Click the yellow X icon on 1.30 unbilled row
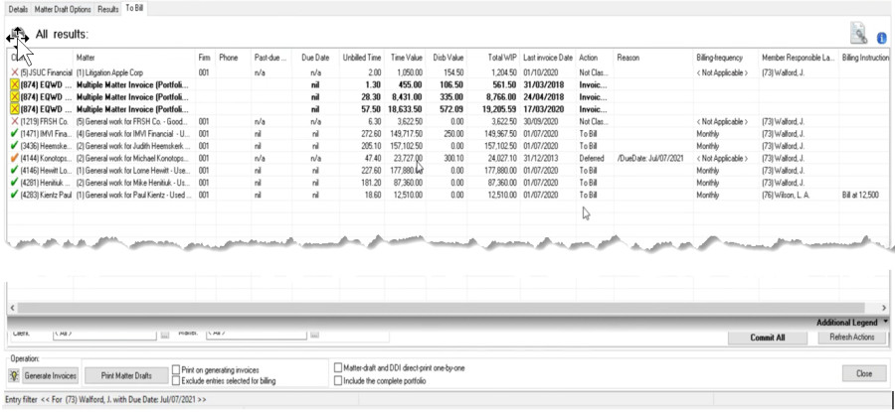Screen dimensions: 895x412 (14, 84)
